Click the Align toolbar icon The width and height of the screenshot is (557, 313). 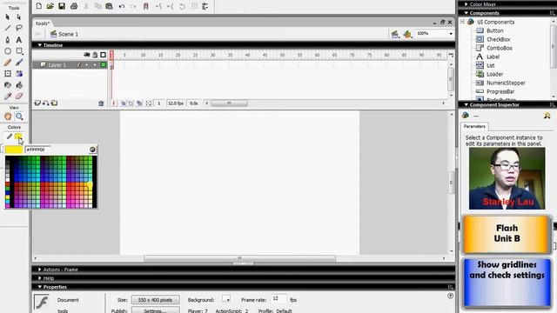click(x=205, y=6)
